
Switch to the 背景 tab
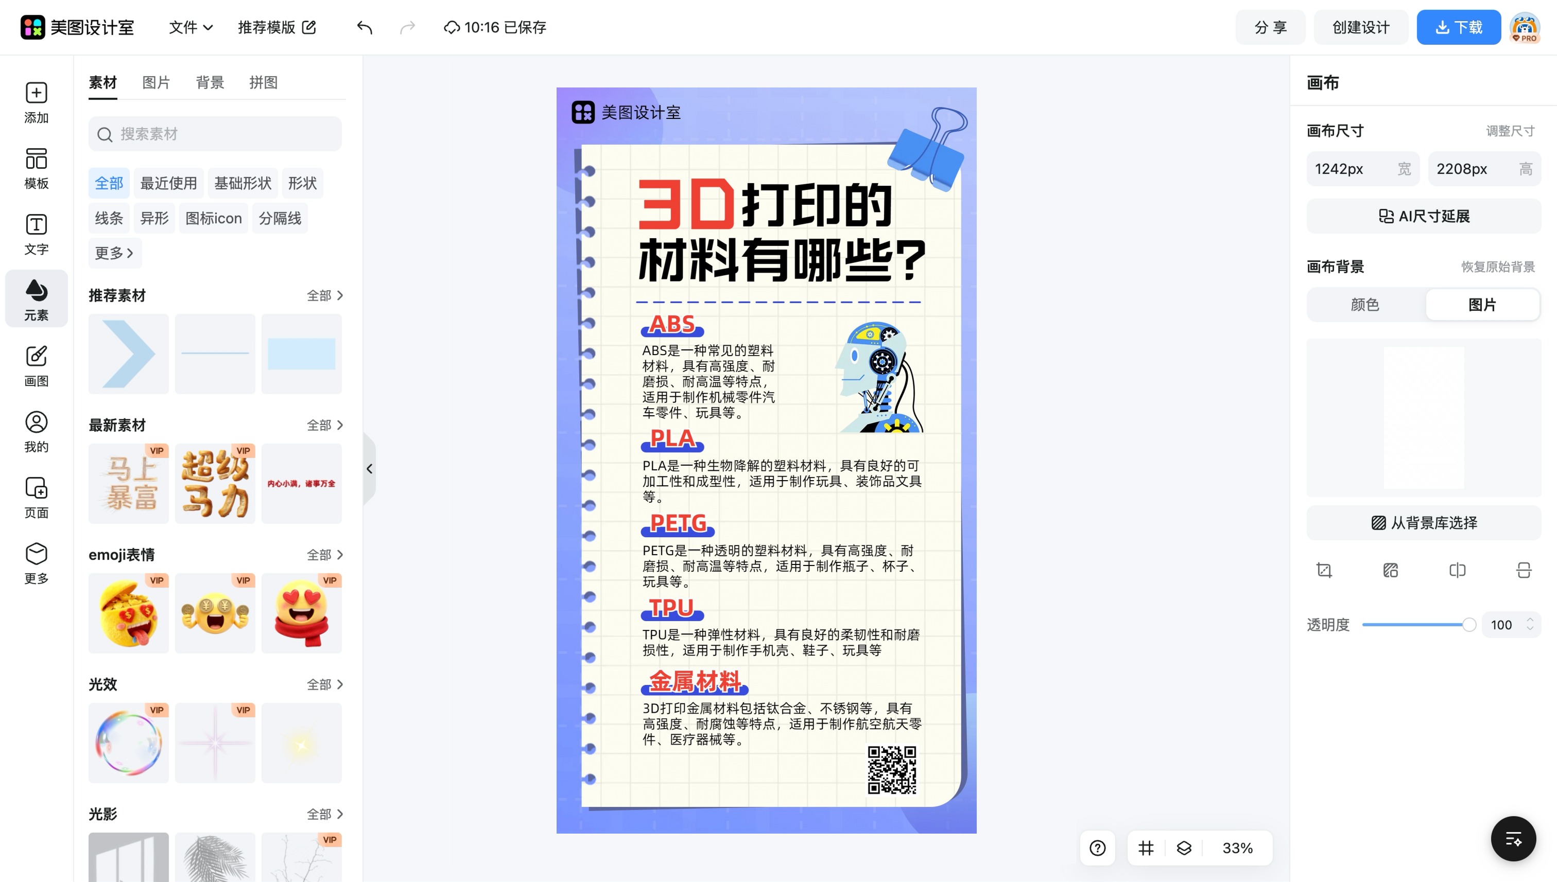[x=210, y=82]
